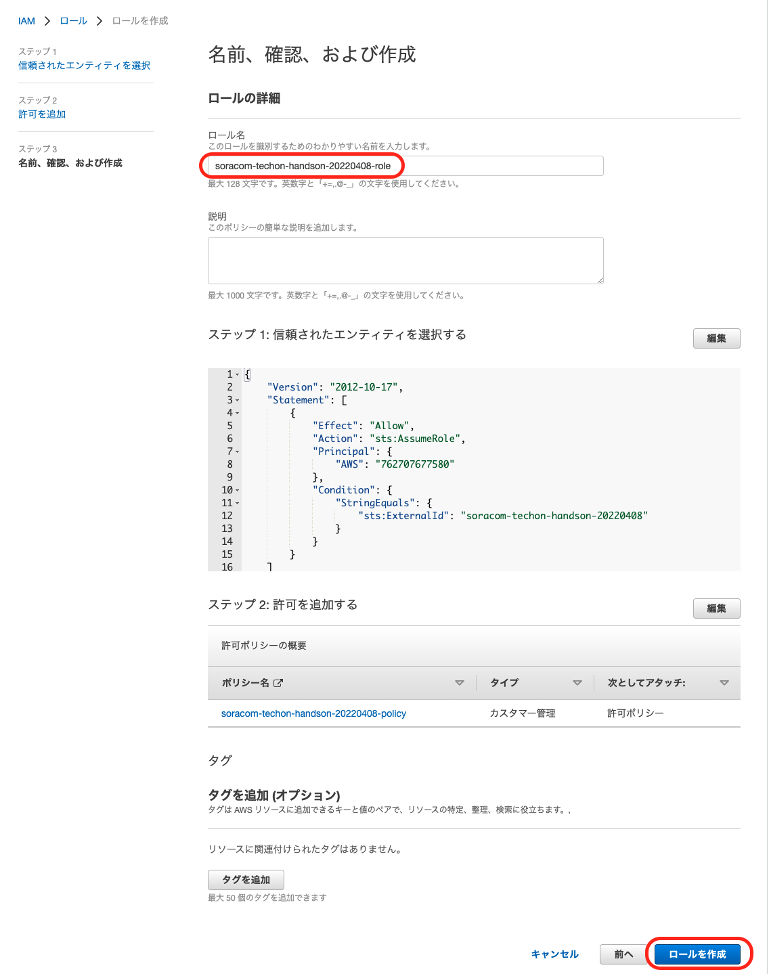
Task: Open soracom-techon-handson-20220408-policy link
Action: (x=313, y=713)
